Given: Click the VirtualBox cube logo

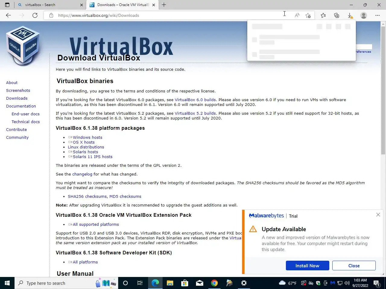Looking at the screenshot, I should coord(23,45).
